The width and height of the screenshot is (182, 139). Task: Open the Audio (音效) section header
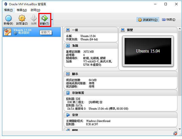pyautogui.click(x=121, y=115)
